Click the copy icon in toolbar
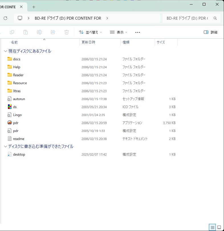The width and height of the screenshot is (224, 231). pos(12,32)
